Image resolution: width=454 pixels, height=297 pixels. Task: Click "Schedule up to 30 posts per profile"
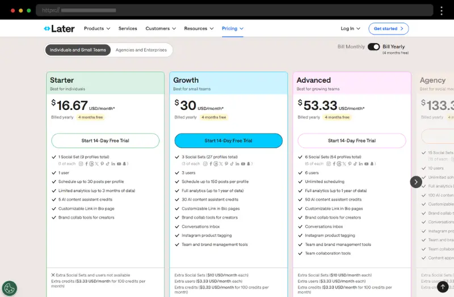click(x=91, y=181)
